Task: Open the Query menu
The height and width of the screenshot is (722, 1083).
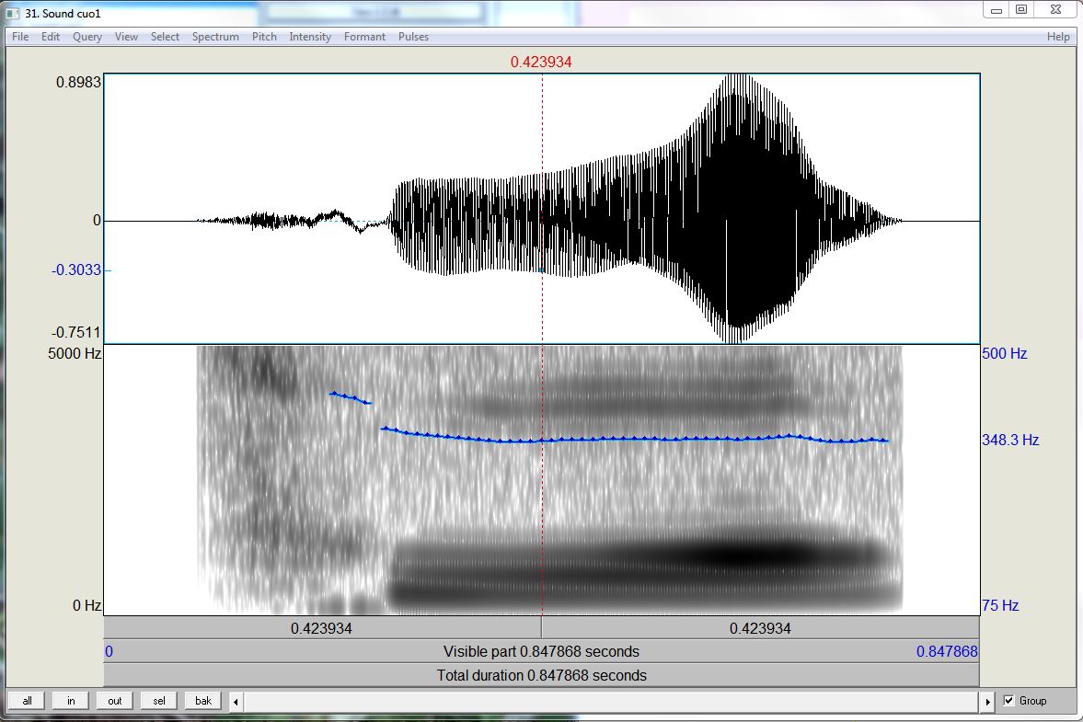Action: coord(87,37)
